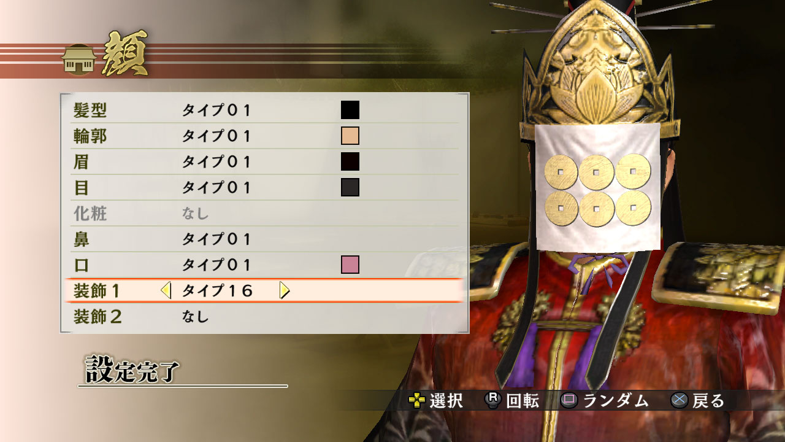Select the greyed-out 化粧 row

pos(264,213)
